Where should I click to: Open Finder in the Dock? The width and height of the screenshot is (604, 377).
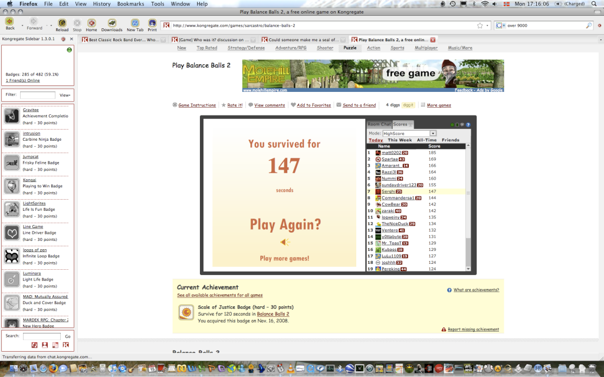tap(13, 368)
